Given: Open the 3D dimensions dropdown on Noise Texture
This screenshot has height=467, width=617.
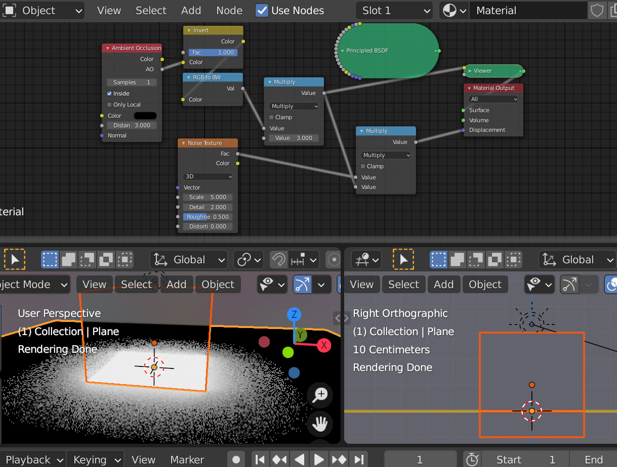Looking at the screenshot, I should [208, 176].
